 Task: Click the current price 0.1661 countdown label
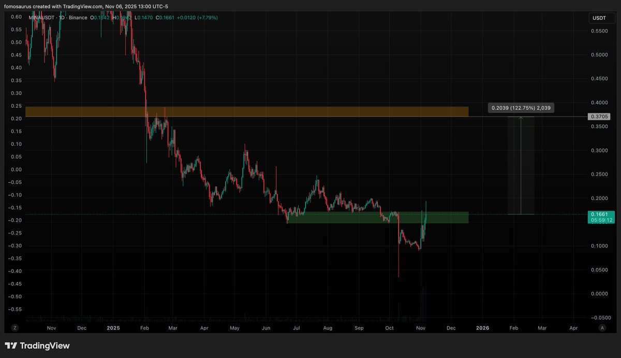(601, 217)
